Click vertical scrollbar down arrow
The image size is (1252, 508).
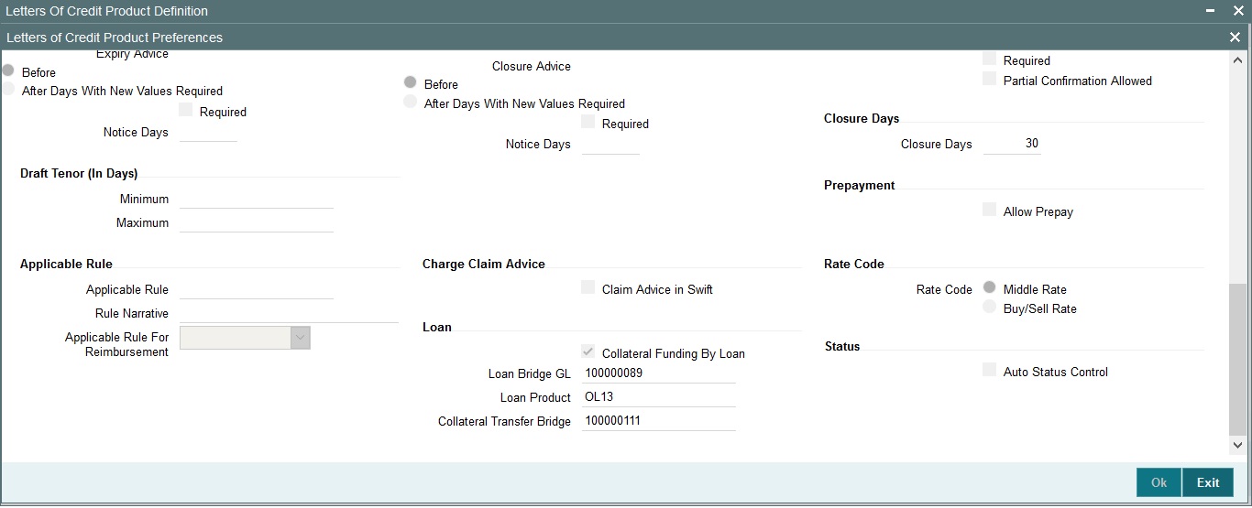click(x=1238, y=444)
